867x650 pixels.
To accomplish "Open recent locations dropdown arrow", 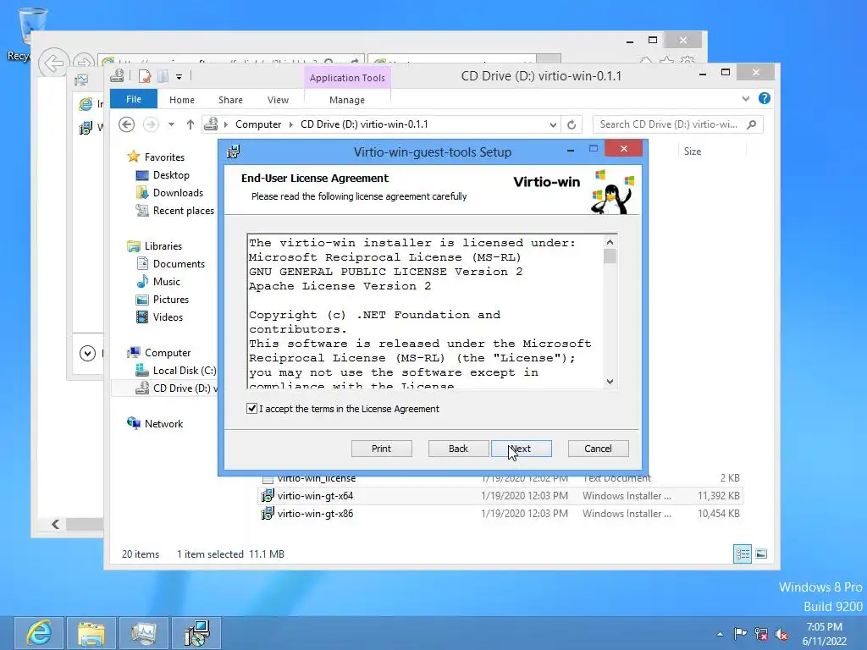I will 171,124.
